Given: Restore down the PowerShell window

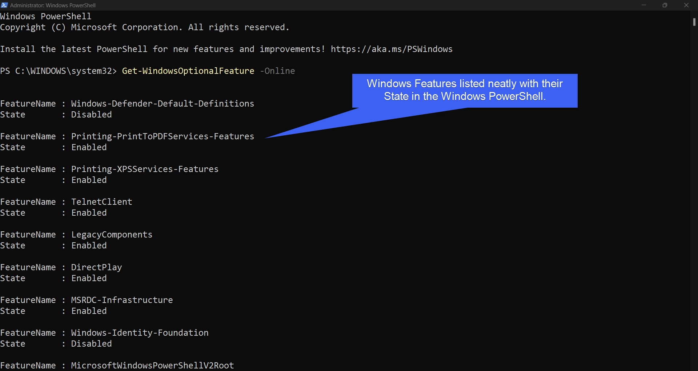Looking at the screenshot, I should pyautogui.click(x=665, y=5).
